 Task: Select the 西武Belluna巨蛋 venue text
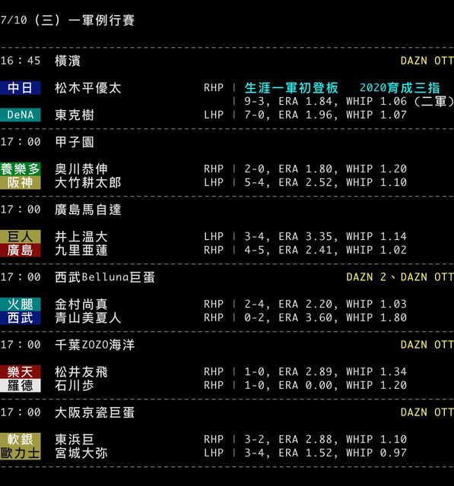click(105, 277)
